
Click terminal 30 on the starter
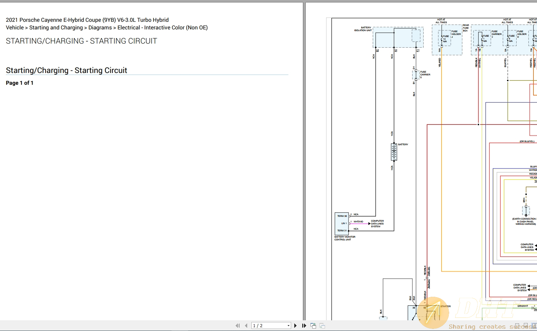point(414,308)
